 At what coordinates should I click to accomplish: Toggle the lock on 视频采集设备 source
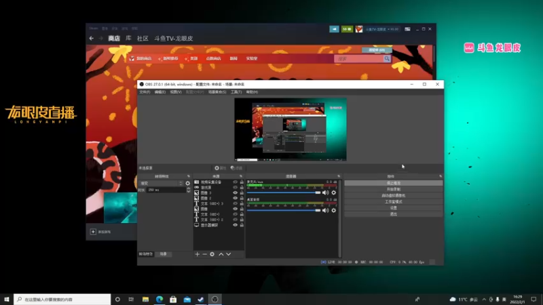(x=242, y=182)
